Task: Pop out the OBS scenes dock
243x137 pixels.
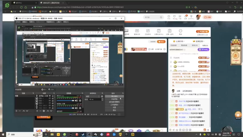Action: click(33, 93)
